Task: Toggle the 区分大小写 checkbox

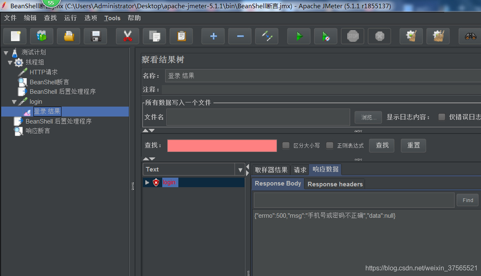Action: 286,145
